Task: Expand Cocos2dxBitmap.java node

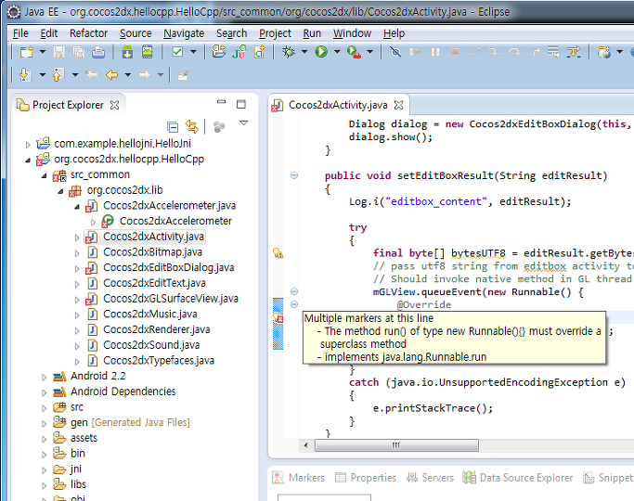Action: (x=77, y=253)
